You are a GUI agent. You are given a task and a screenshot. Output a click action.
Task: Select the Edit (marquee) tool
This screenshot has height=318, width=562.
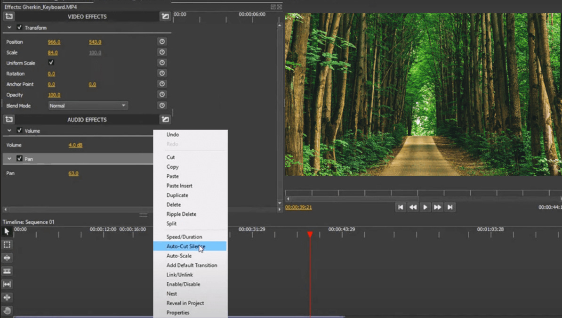7,245
